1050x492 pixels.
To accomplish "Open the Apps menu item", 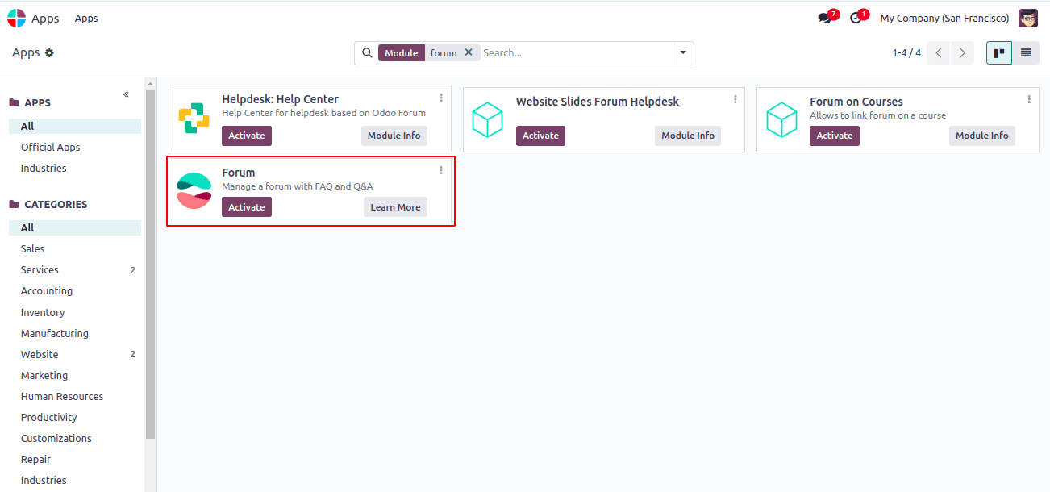I will pyautogui.click(x=85, y=18).
